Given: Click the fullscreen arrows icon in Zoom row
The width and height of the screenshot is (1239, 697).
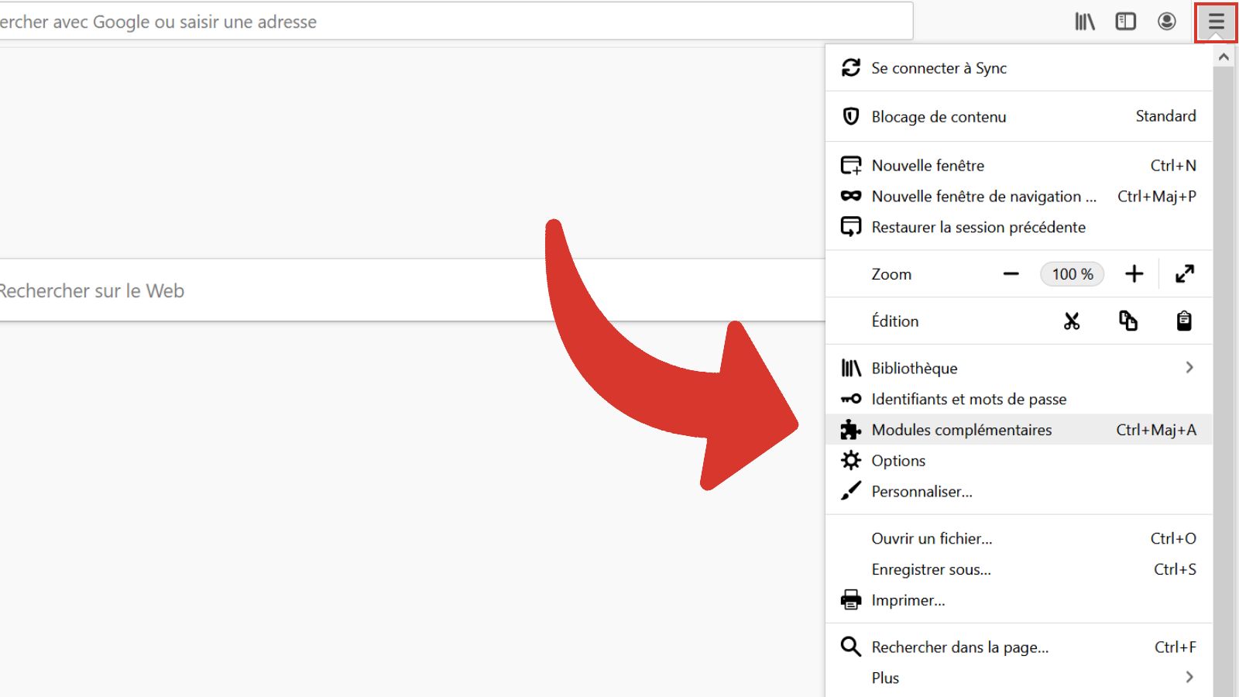Looking at the screenshot, I should pyautogui.click(x=1184, y=273).
